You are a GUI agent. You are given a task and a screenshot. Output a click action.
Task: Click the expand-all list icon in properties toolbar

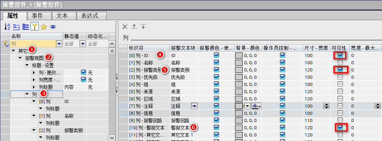point(25,27)
